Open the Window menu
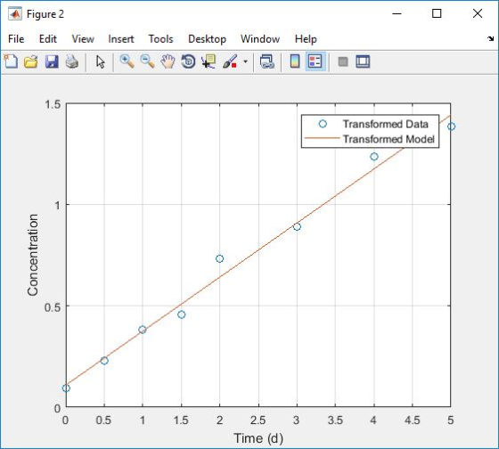Image resolution: width=499 pixels, height=449 pixels. click(x=260, y=39)
